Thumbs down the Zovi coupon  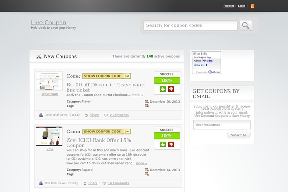pyautogui.click(x=171, y=144)
